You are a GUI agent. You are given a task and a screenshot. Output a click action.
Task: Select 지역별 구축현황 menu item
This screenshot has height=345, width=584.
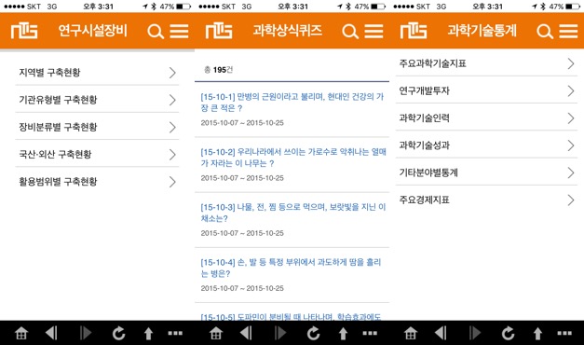(x=97, y=73)
